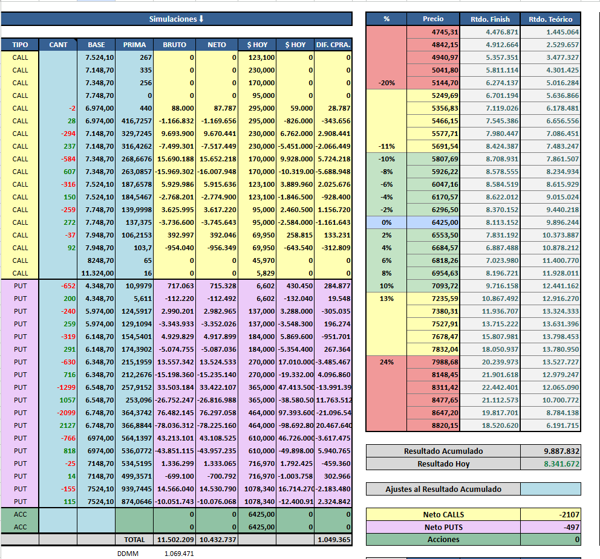This screenshot has height=559, width=600.
Task: Select the 0% row cell
Action: (x=386, y=222)
